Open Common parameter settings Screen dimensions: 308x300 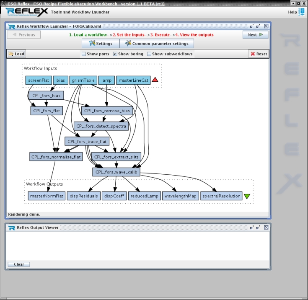coord(156,43)
